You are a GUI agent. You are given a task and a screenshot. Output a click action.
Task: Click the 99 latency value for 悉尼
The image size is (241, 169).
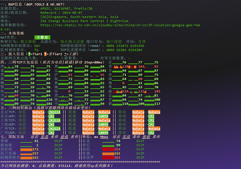118,145
